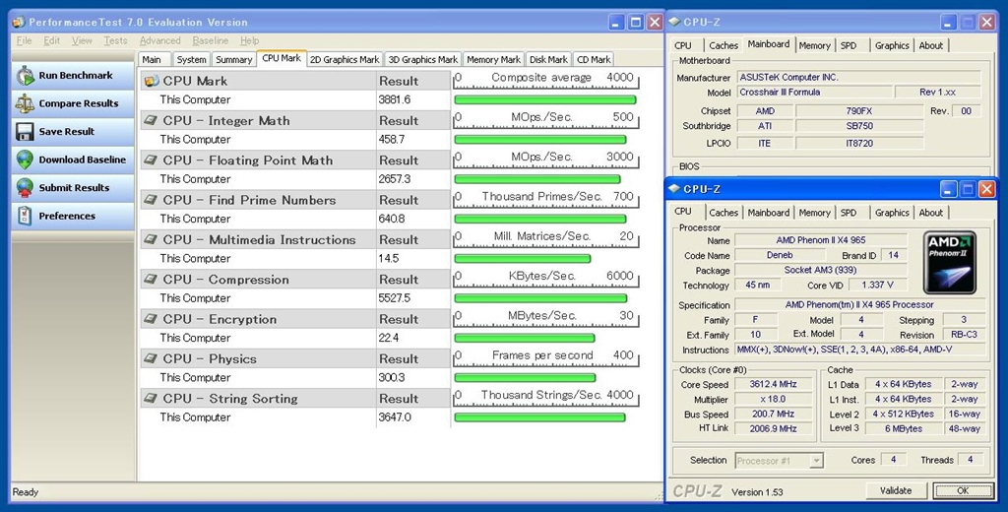Viewport: 1008px width, 512px height.
Task: Click the icon beside CPU - Multimedia Instructions
Action: (x=151, y=239)
